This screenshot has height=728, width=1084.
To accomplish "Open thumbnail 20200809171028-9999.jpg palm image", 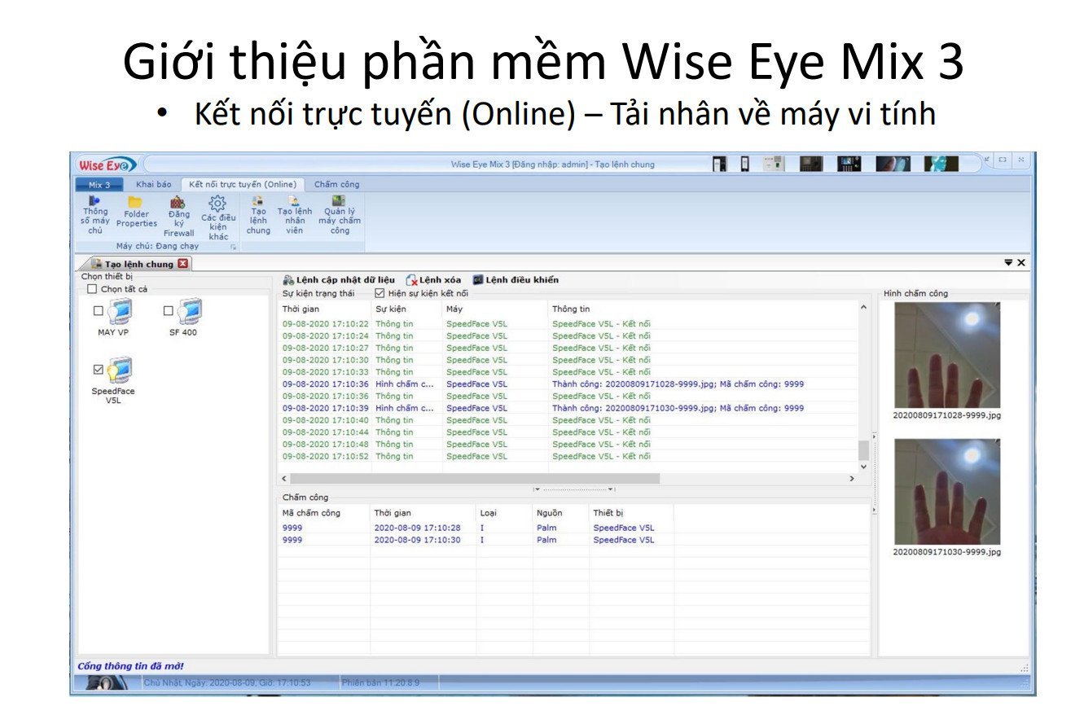I will tap(947, 356).
